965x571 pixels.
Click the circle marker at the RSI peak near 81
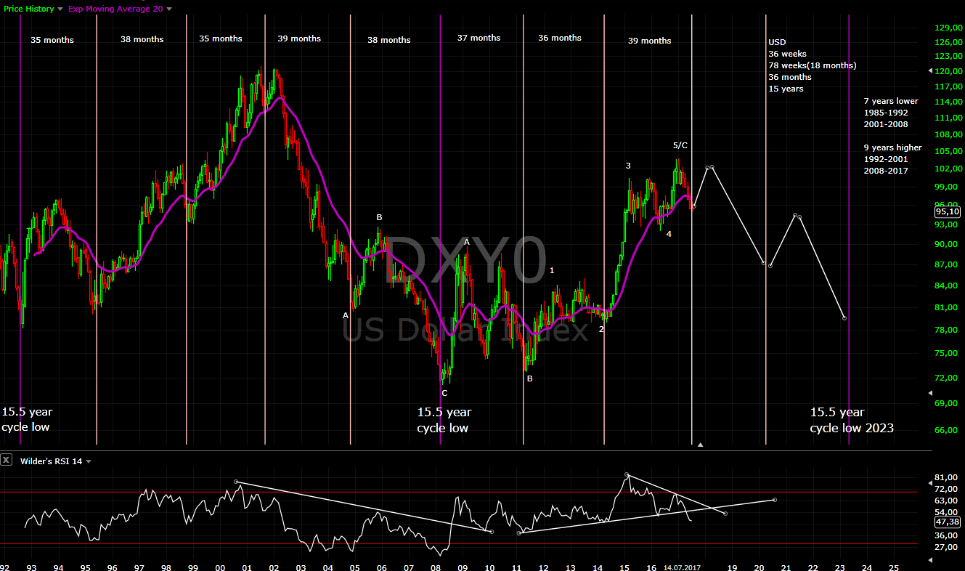[626, 475]
